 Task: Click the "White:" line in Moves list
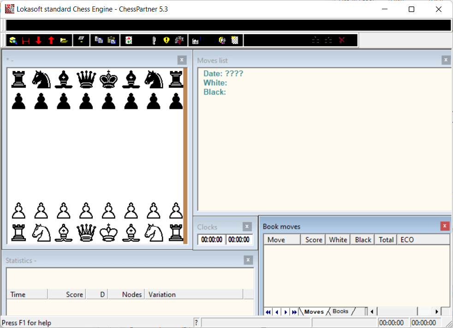click(215, 83)
